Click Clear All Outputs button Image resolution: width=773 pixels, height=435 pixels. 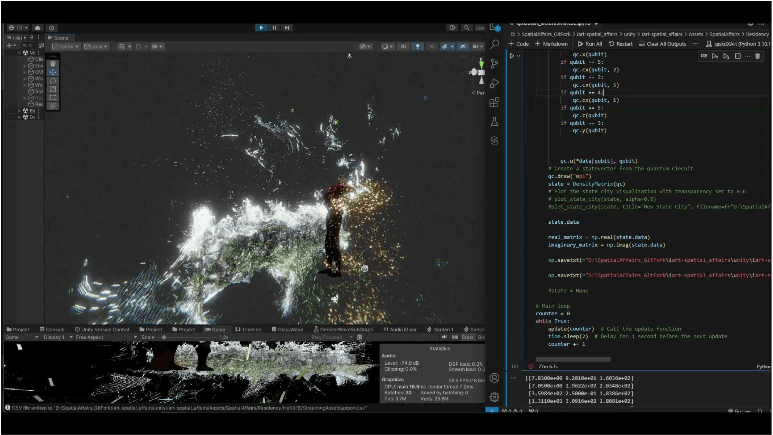(662, 44)
